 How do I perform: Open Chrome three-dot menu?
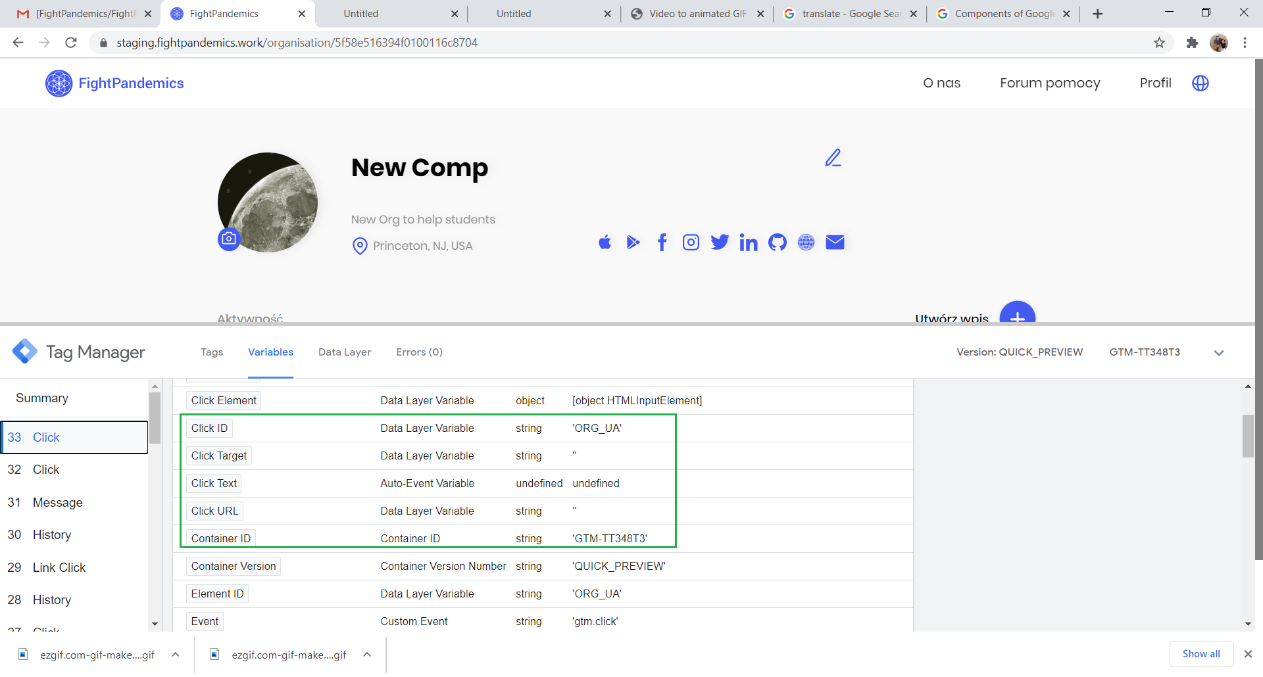pos(1245,43)
